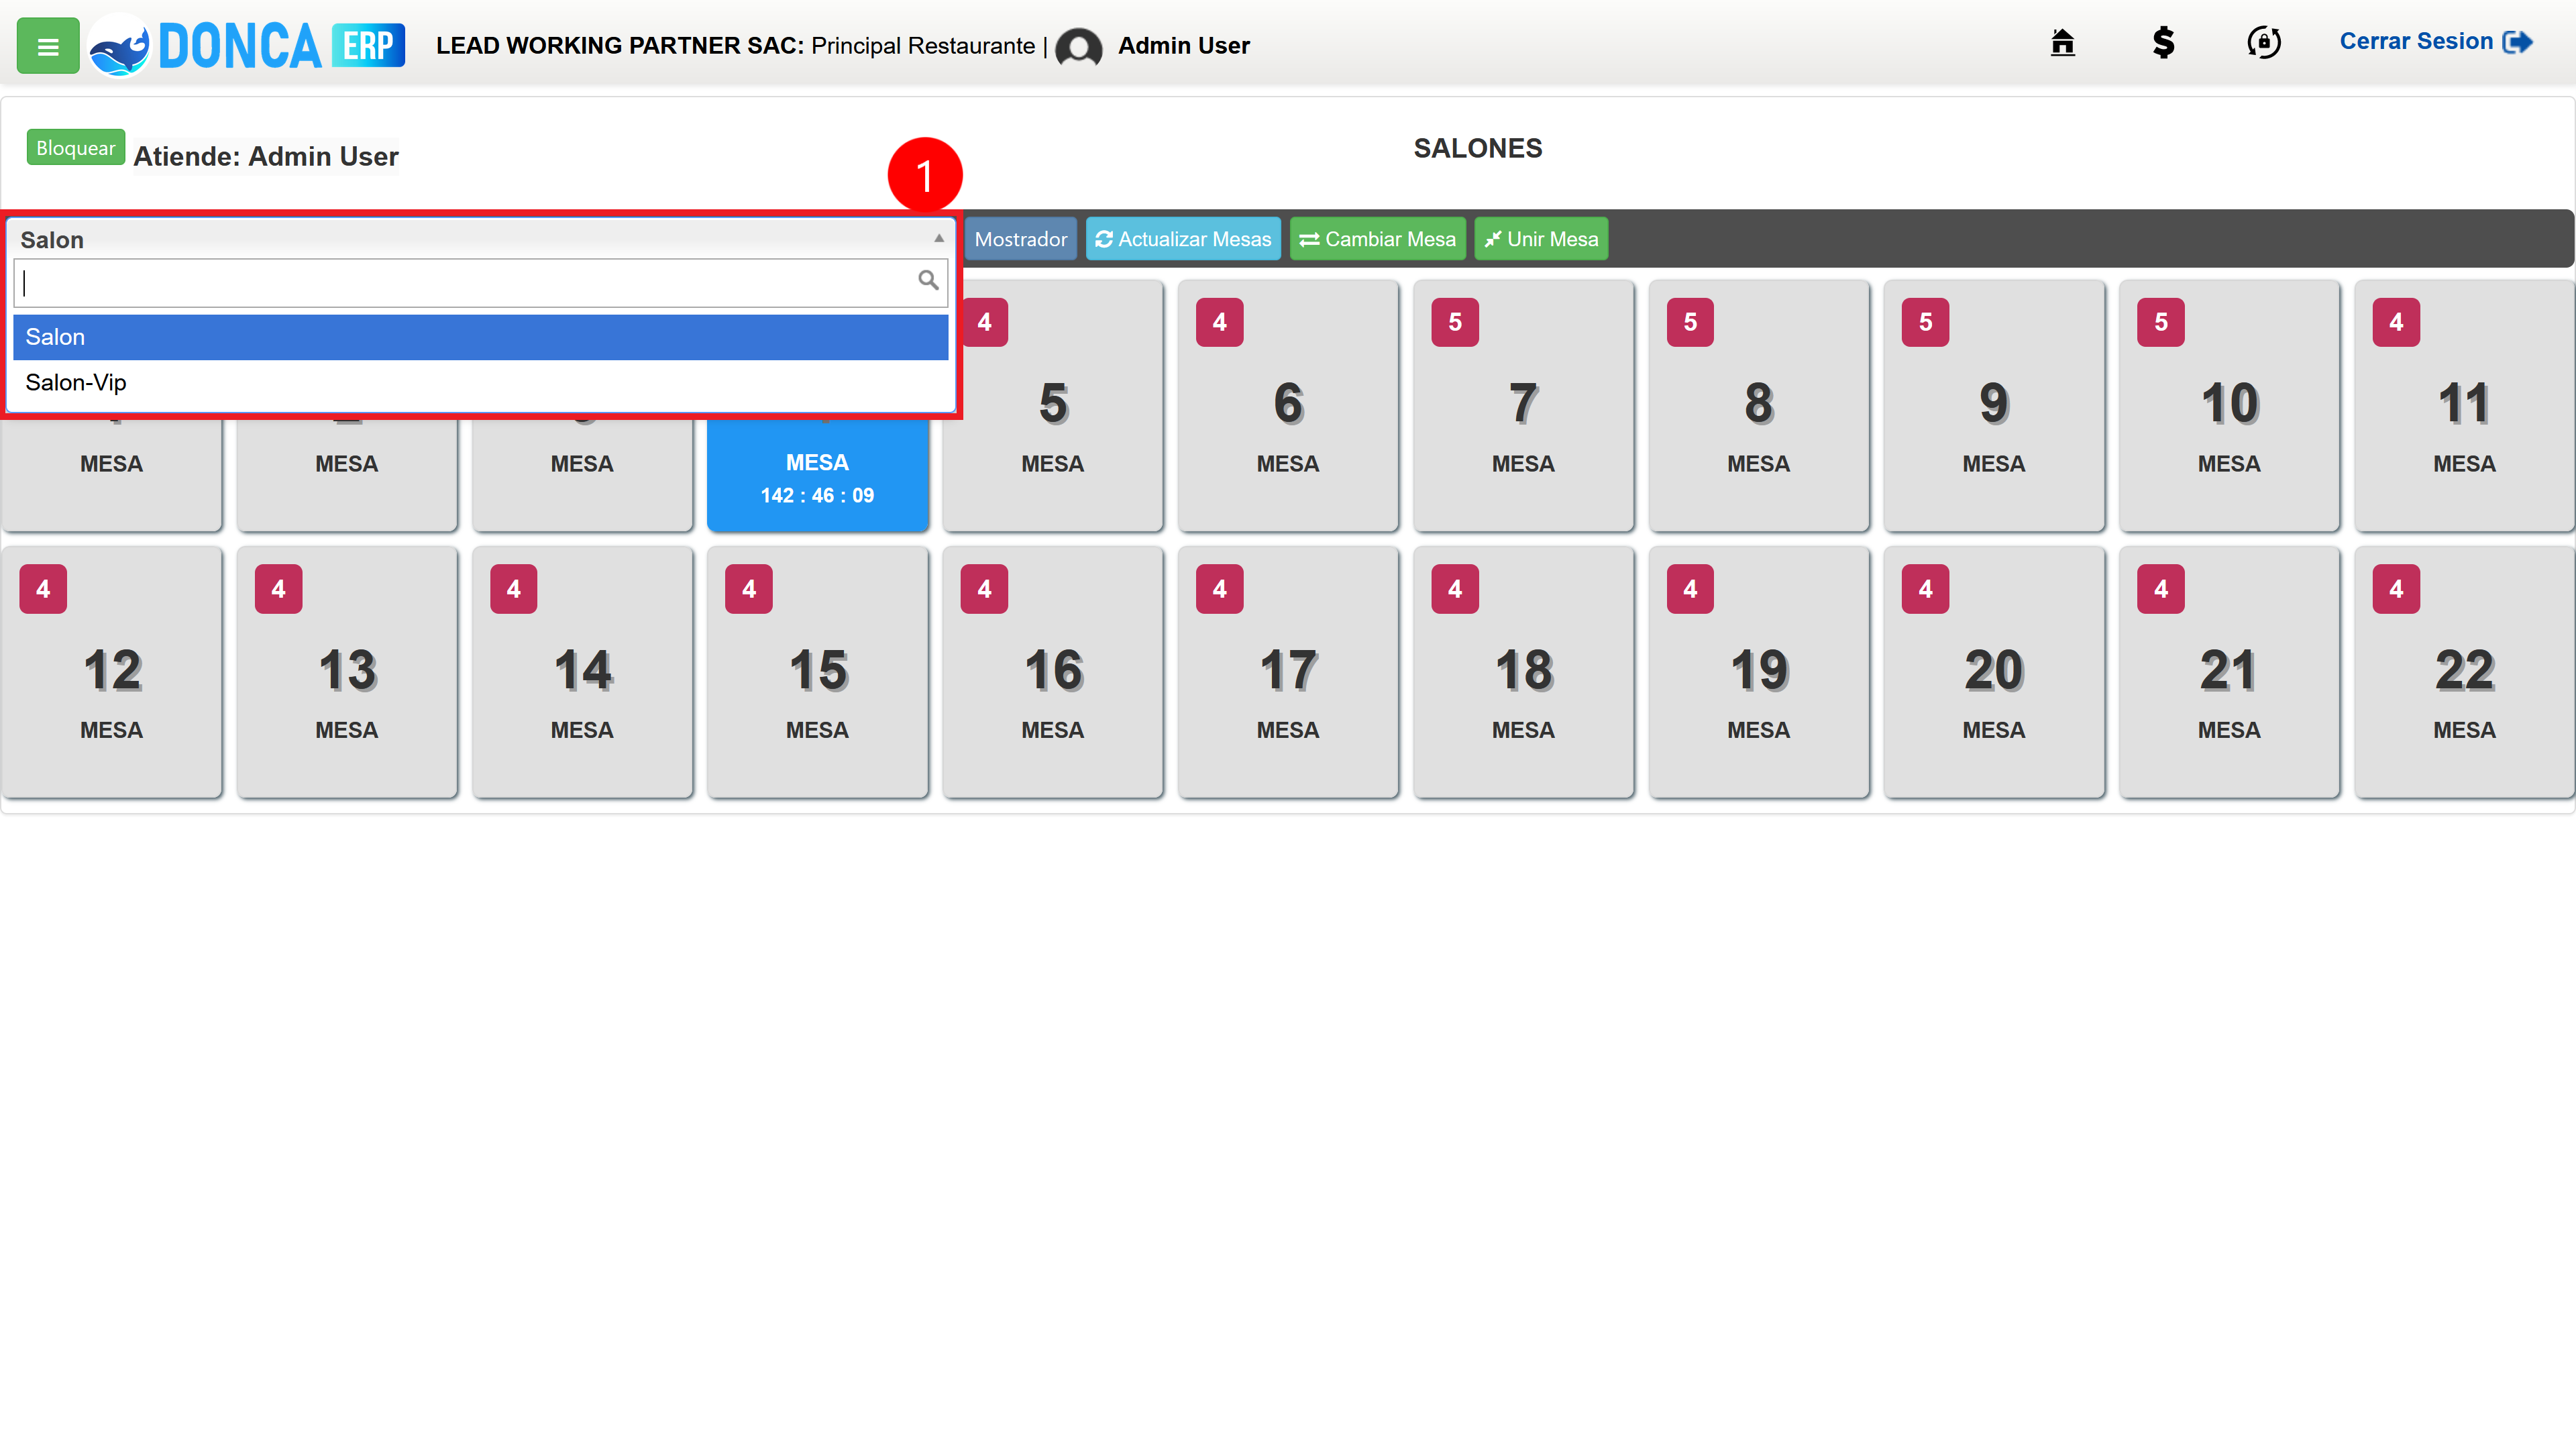
Task: Click capacity badge on Mesa 12
Action: point(43,589)
